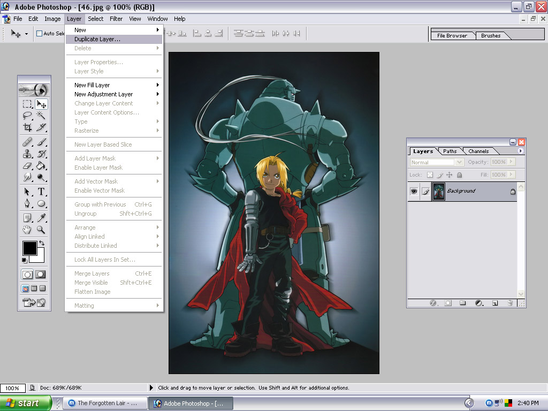Select the Slice tool
The width and height of the screenshot is (548, 411).
tap(41, 127)
